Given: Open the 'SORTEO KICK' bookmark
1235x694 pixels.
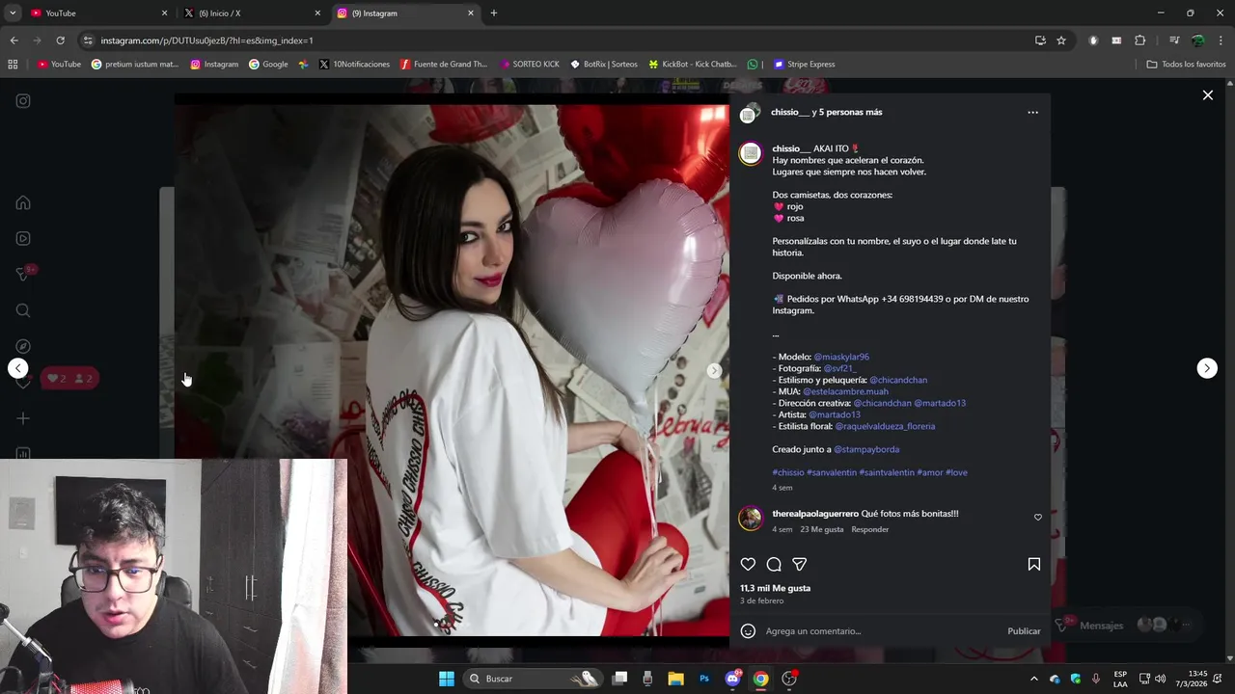Looking at the screenshot, I should pos(530,65).
